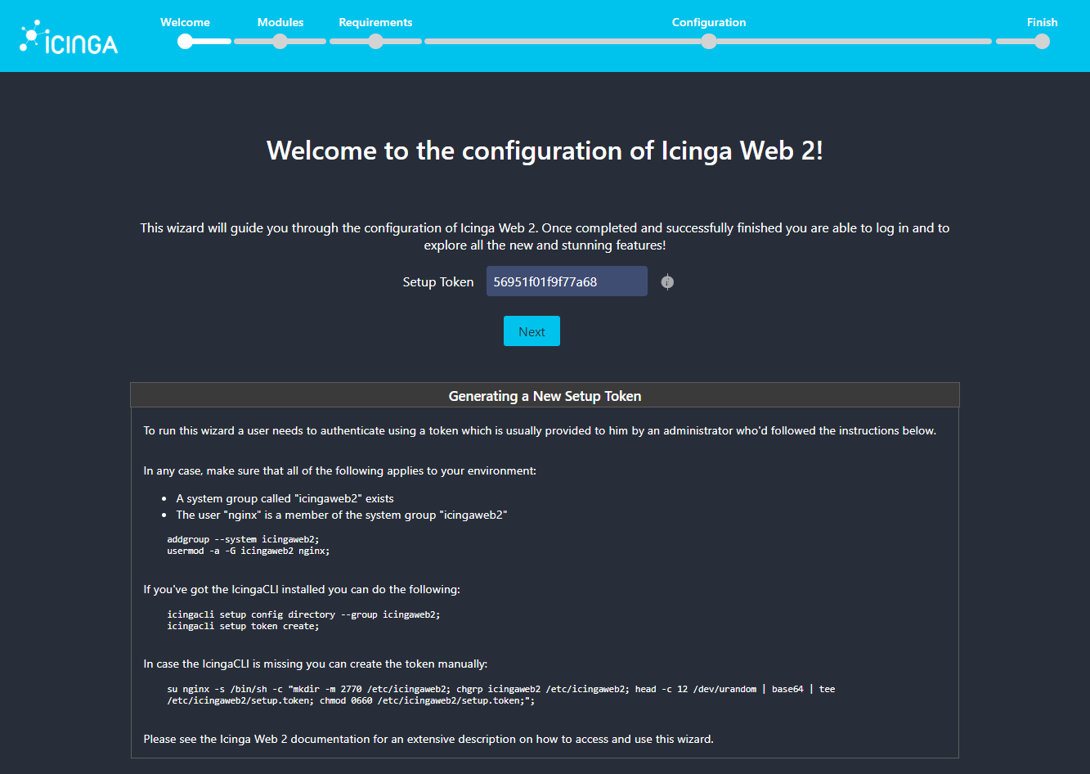Image resolution: width=1090 pixels, height=774 pixels.
Task: Click 'icingacli setup config directory' command line
Action: point(303,614)
